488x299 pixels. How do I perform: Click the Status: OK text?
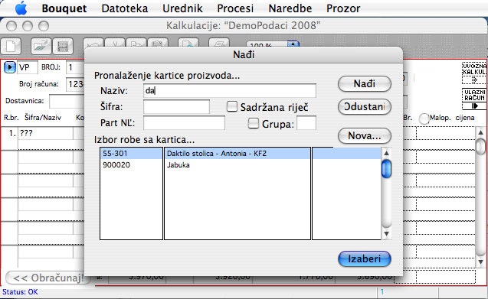point(20,292)
